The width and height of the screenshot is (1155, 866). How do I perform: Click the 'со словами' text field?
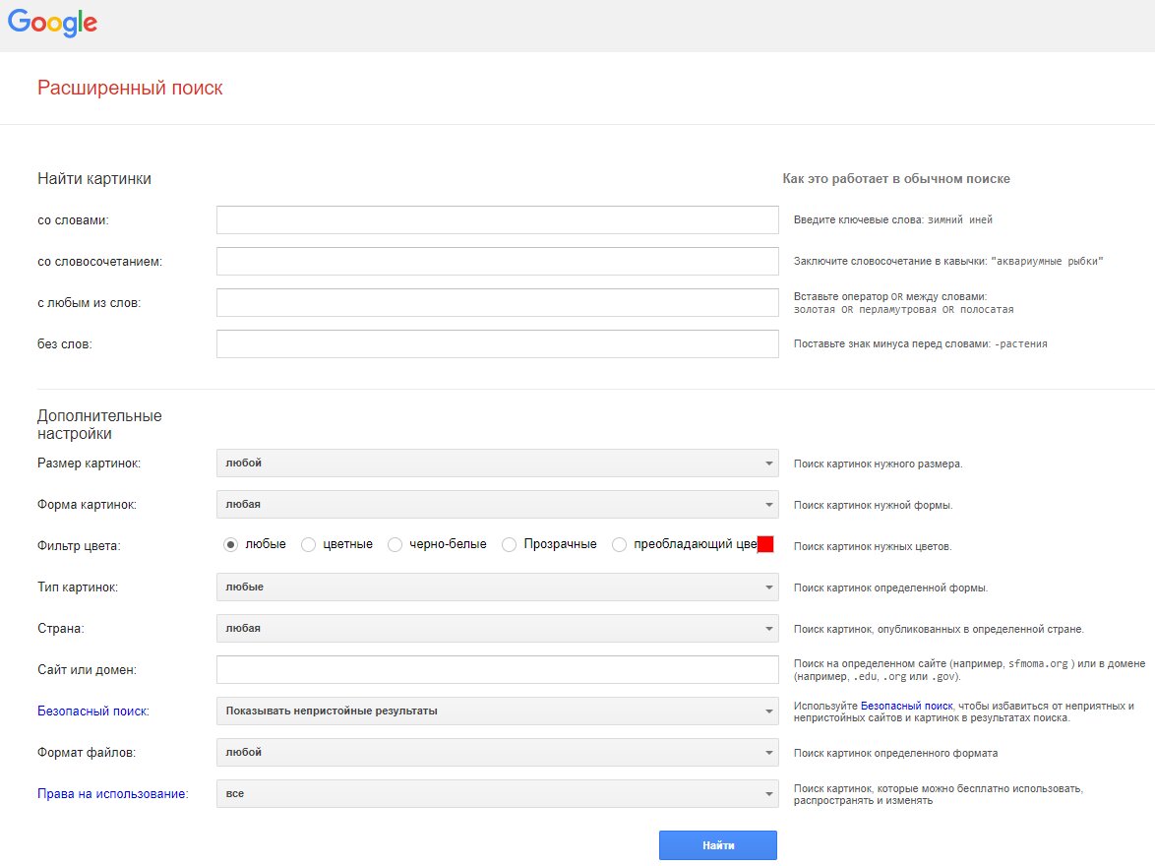point(497,219)
